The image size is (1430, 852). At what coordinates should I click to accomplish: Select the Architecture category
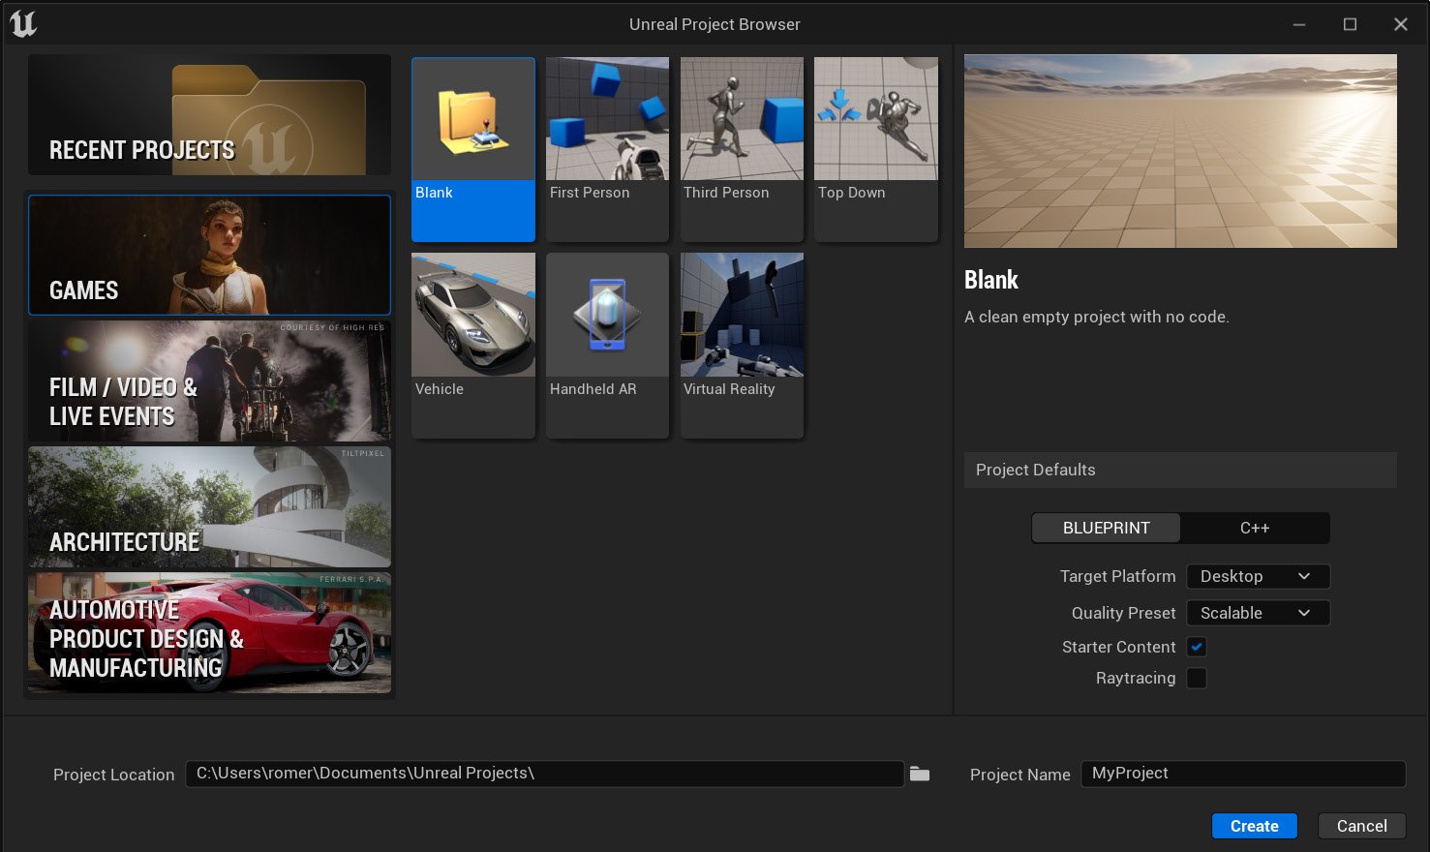click(x=209, y=506)
